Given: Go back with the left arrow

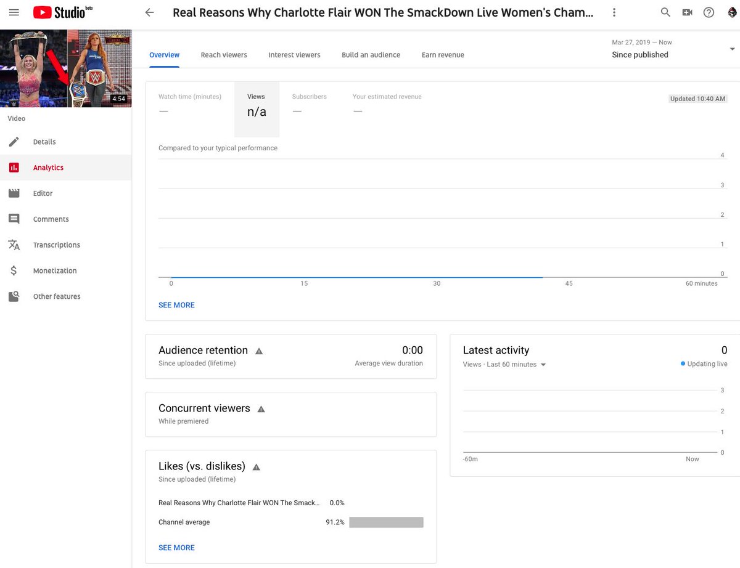Looking at the screenshot, I should pyautogui.click(x=149, y=12).
